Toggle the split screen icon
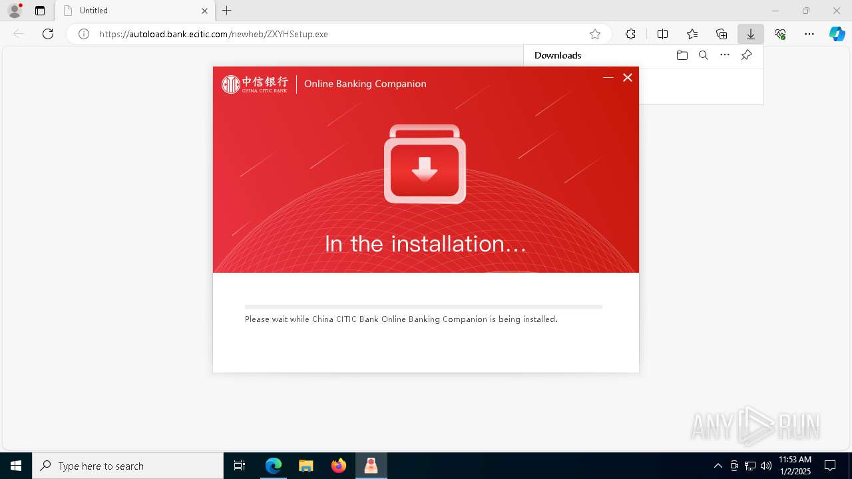This screenshot has height=479, width=852. (x=662, y=34)
